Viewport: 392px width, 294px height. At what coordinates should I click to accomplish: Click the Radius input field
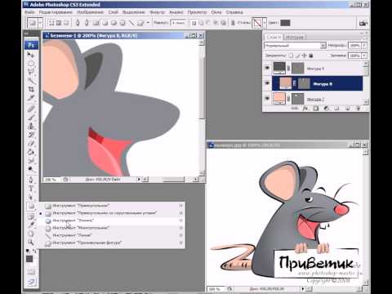point(178,23)
